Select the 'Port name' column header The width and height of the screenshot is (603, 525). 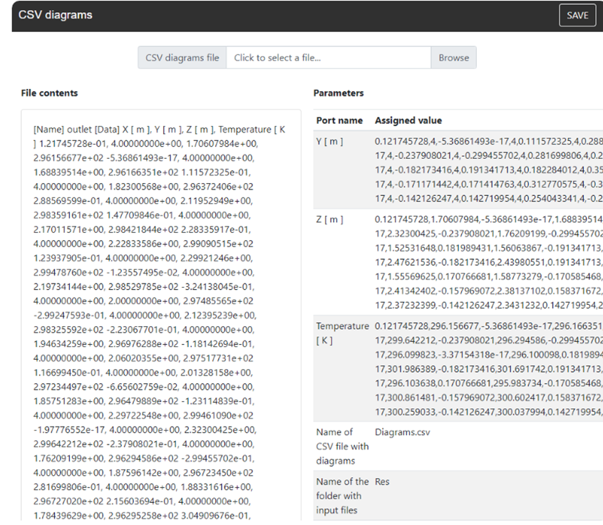[339, 120]
